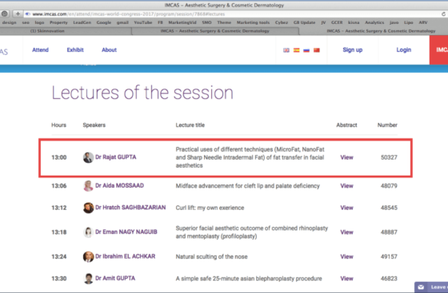Image resolution: width=448 pixels, height=293 pixels.
Task: View abstract for the 13:00 lecture
Action: 346,157
